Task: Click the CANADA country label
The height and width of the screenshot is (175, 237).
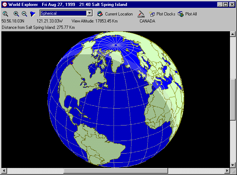Action: tap(147, 21)
